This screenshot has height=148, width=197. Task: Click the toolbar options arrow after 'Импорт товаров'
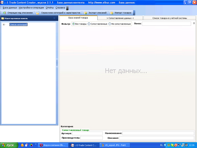click(134, 13)
